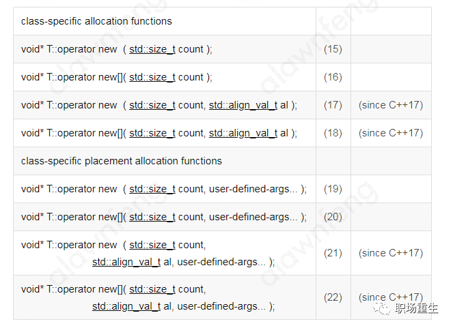Screen dimensions: 453x328
Task: Open std::size_t link in row (15)
Action: (152, 49)
